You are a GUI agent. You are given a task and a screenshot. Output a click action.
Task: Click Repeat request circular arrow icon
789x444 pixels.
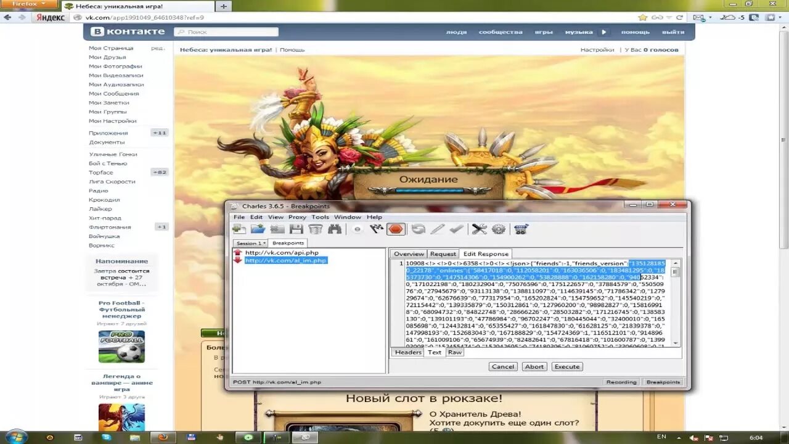(x=419, y=229)
